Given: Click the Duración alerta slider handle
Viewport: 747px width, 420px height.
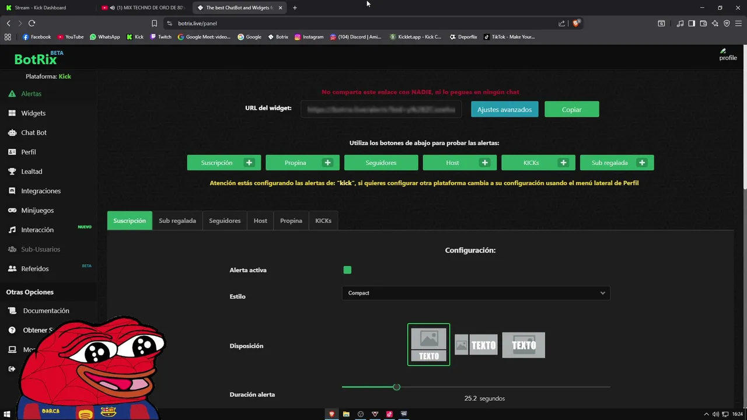Looking at the screenshot, I should (397, 387).
